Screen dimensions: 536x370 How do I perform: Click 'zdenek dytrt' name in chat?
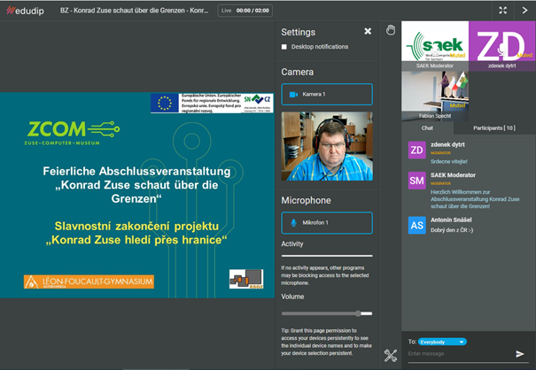click(447, 144)
